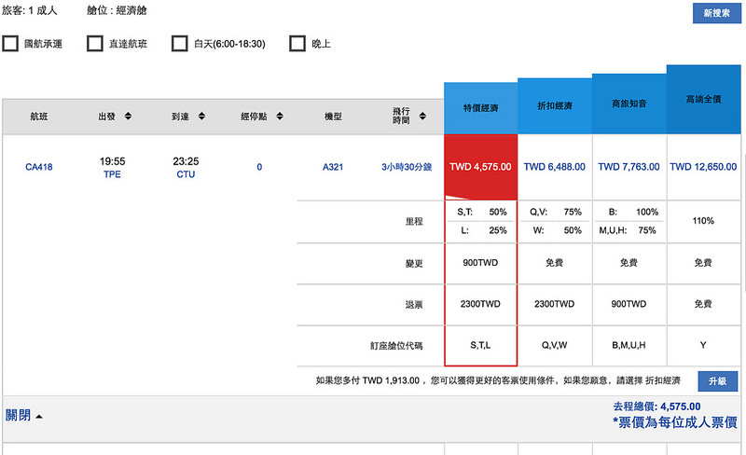
Task: Click the B,M,U,H booking class cell
Action: click(629, 345)
